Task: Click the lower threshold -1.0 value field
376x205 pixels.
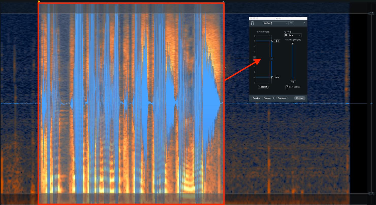Action: click(277, 77)
